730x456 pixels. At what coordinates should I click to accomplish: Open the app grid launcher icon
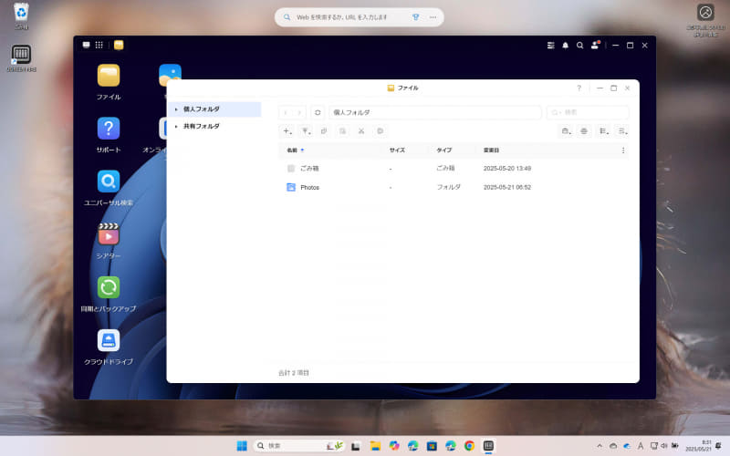[99, 45]
